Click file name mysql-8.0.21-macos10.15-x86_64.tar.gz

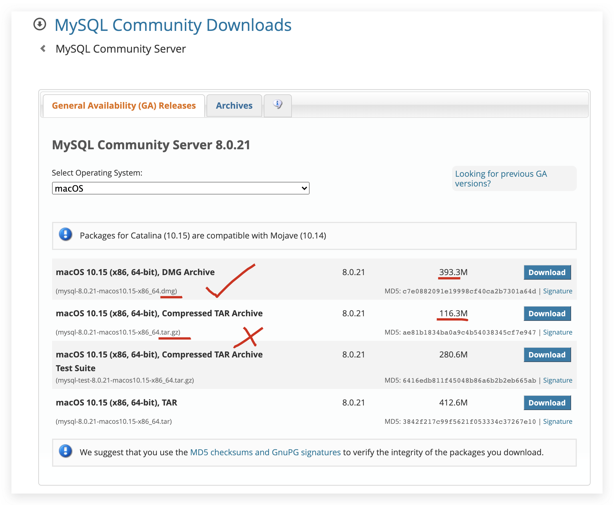(118, 333)
